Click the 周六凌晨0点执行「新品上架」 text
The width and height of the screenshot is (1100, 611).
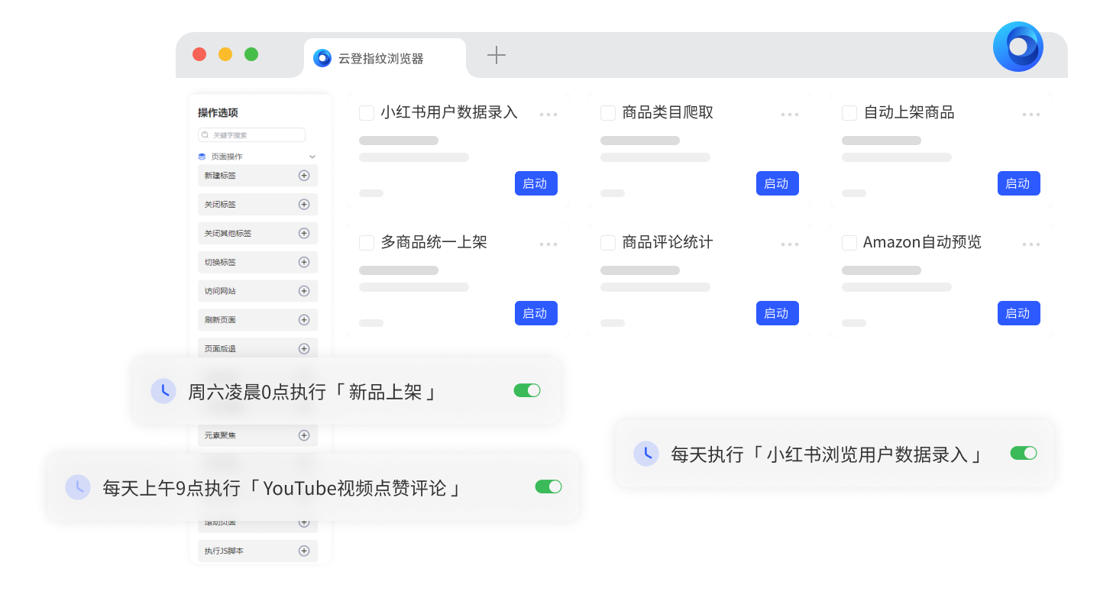pos(313,392)
